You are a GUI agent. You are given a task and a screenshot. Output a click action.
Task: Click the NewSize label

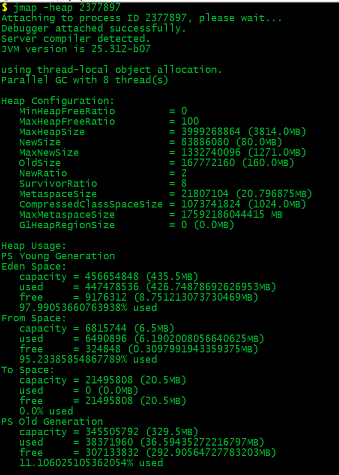pyautogui.click(x=40, y=142)
